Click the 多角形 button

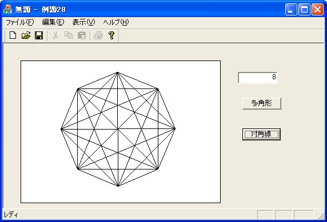tap(262, 103)
